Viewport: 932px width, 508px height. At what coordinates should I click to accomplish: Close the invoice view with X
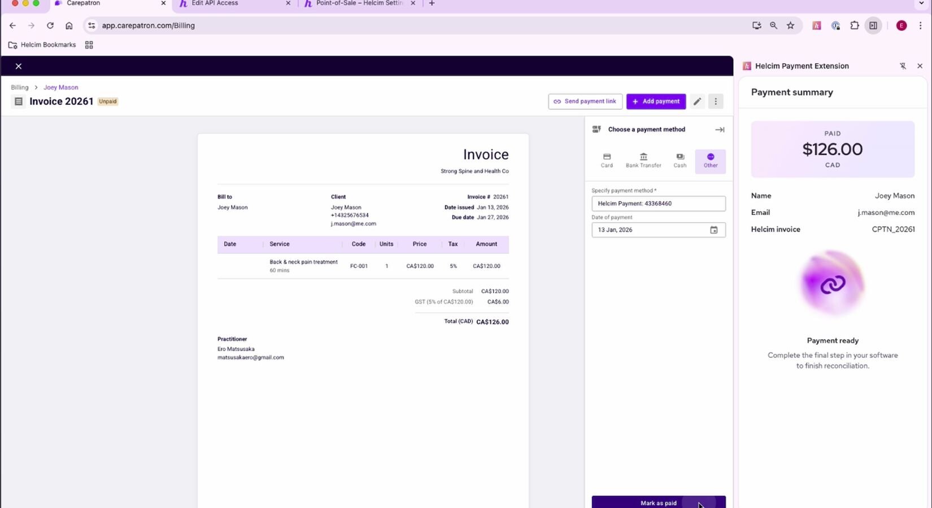(19, 66)
